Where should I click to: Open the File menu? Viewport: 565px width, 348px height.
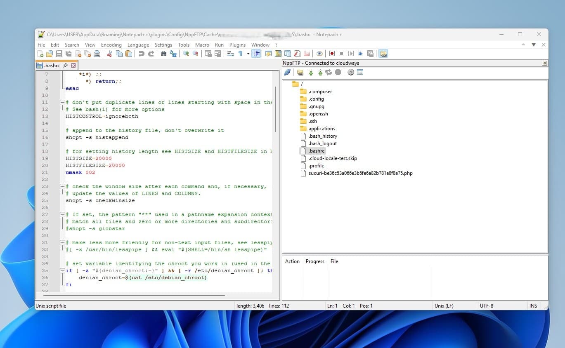pyautogui.click(x=41, y=45)
